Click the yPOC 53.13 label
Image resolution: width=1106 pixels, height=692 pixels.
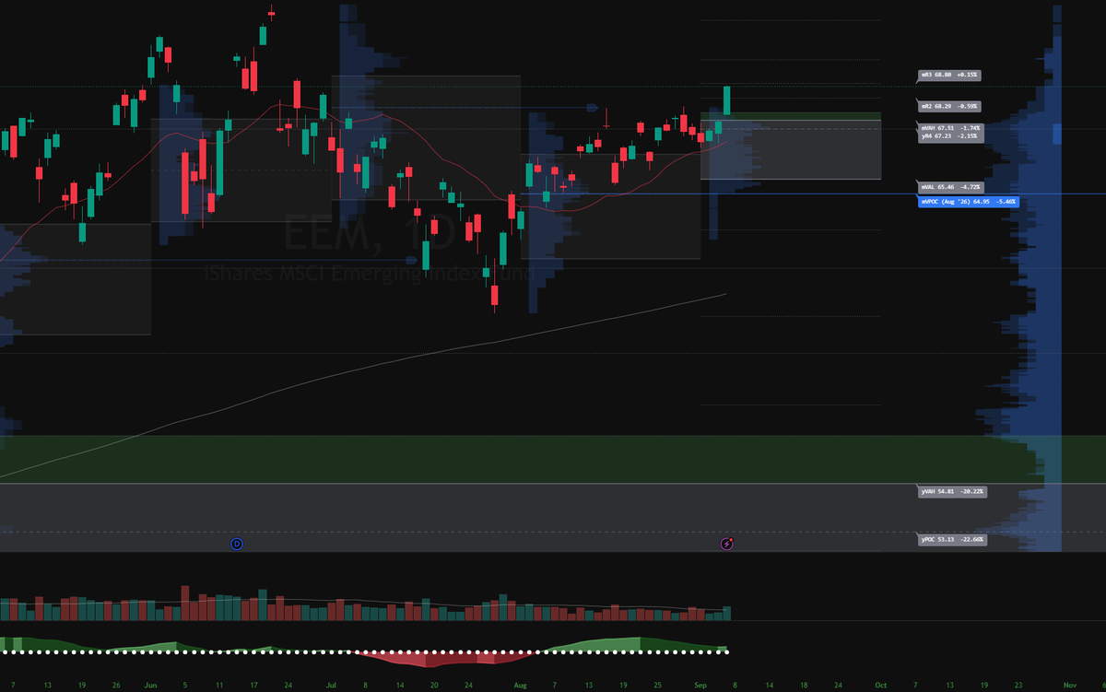(953, 539)
